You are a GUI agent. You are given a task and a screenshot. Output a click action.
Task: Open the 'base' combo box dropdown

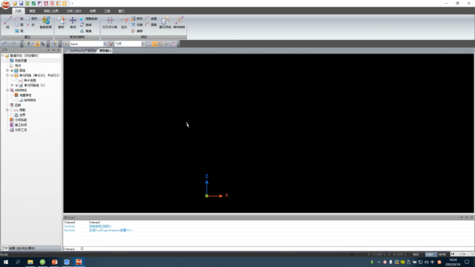pyautogui.click(x=105, y=44)
